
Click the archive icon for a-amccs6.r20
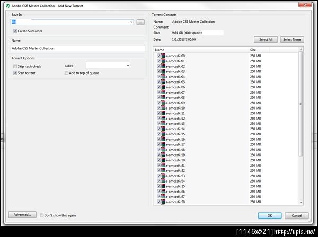click(x=163, y=160)
